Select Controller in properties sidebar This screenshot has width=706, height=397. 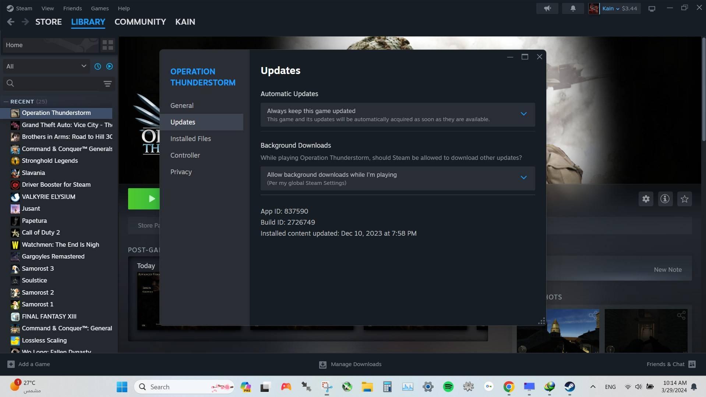[201, 155]
